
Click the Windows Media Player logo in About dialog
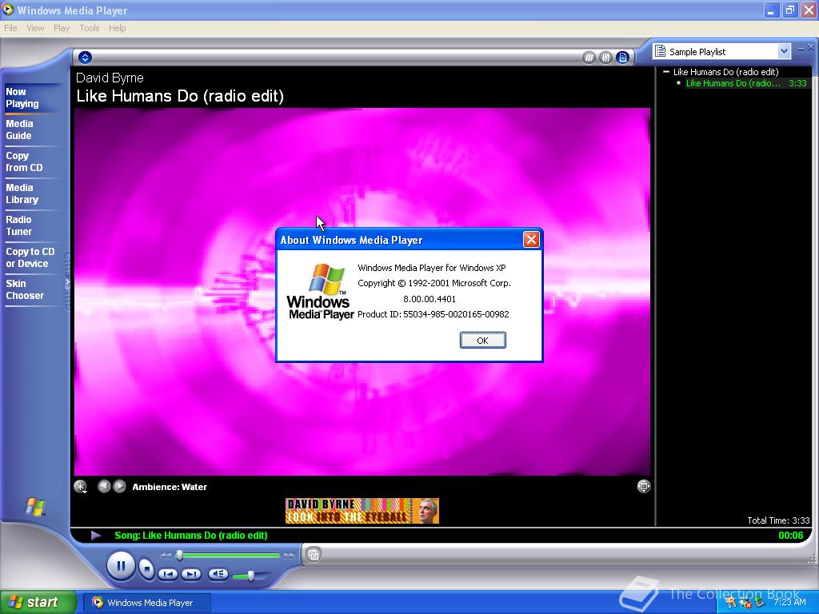pos(320,291)
